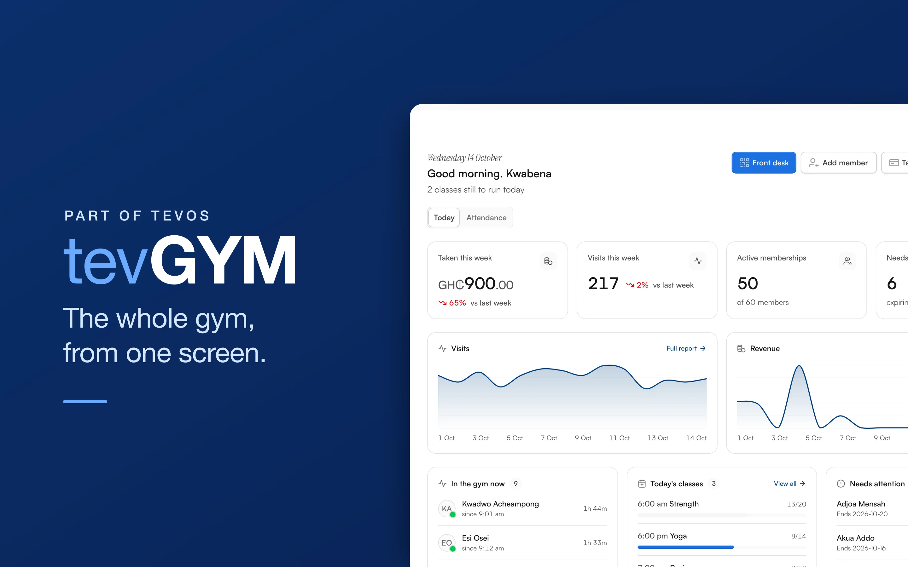Click the 2% vs last week indicator
Screen dimensions: 908x567
tap(660, 285)
